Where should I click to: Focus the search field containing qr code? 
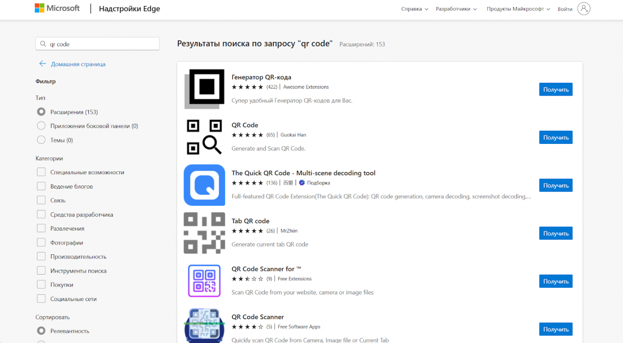point(97,44)
